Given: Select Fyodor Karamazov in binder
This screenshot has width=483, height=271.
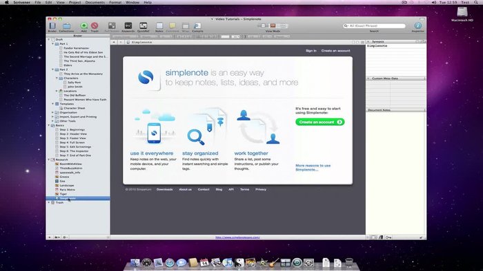Looking at the screenshot, I should pos(77,48).
